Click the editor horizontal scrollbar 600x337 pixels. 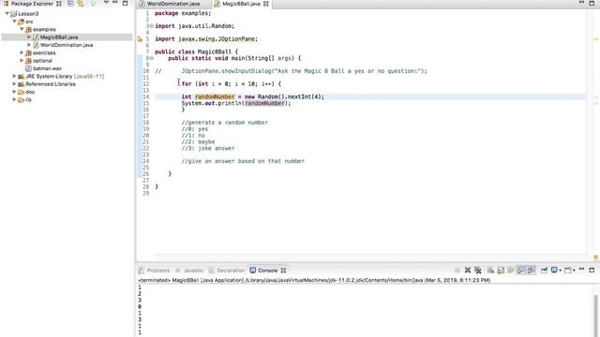tap(369, 257)
